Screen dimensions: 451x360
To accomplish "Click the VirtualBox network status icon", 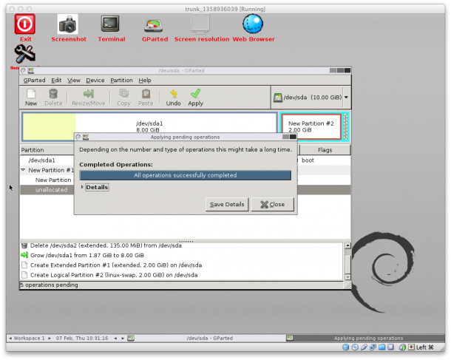I will pos(373,347).
